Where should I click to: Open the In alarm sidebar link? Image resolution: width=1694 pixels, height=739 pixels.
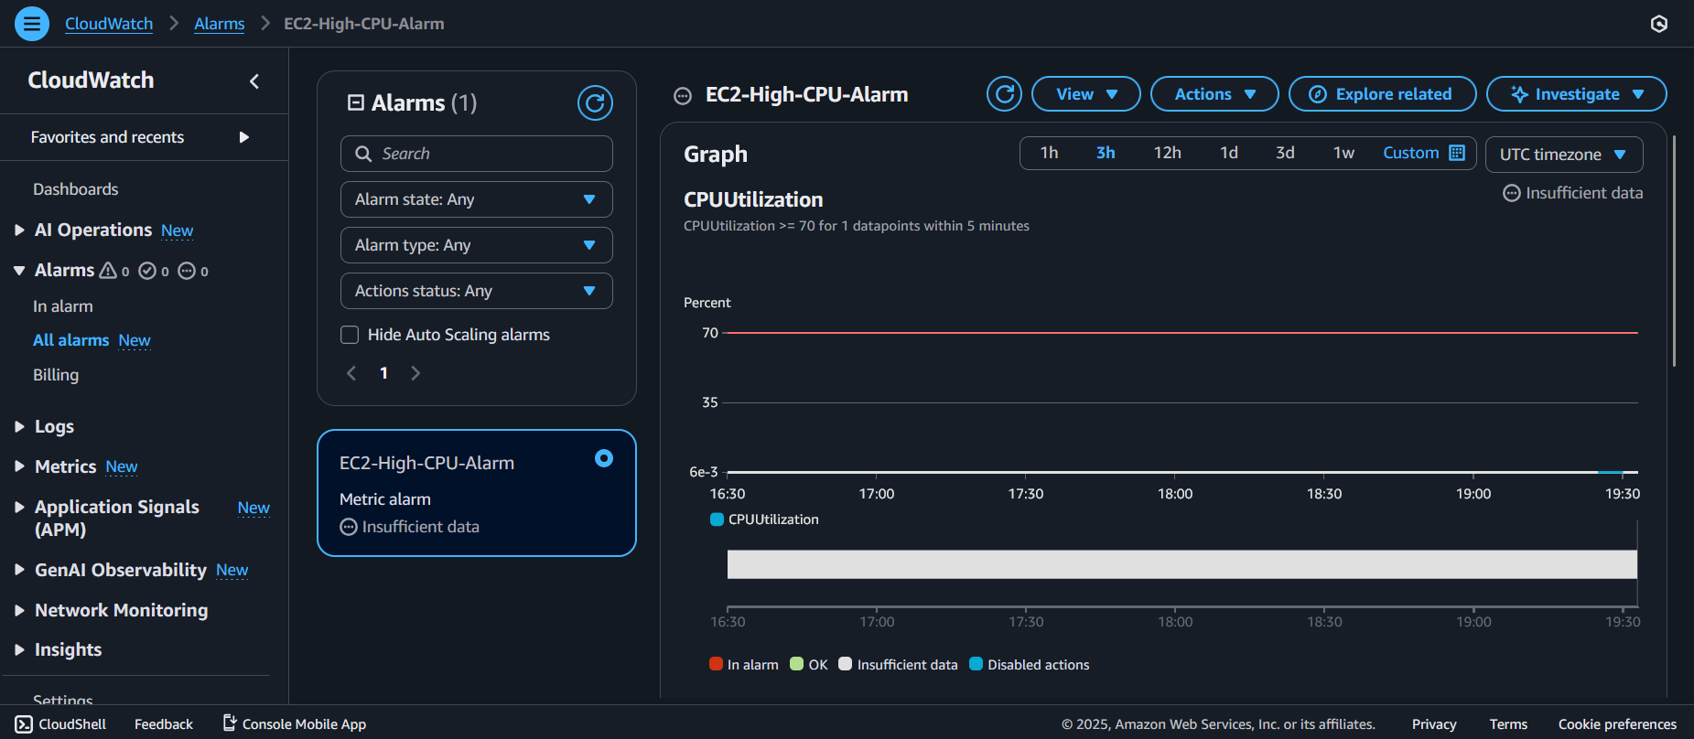pos(63,306)
